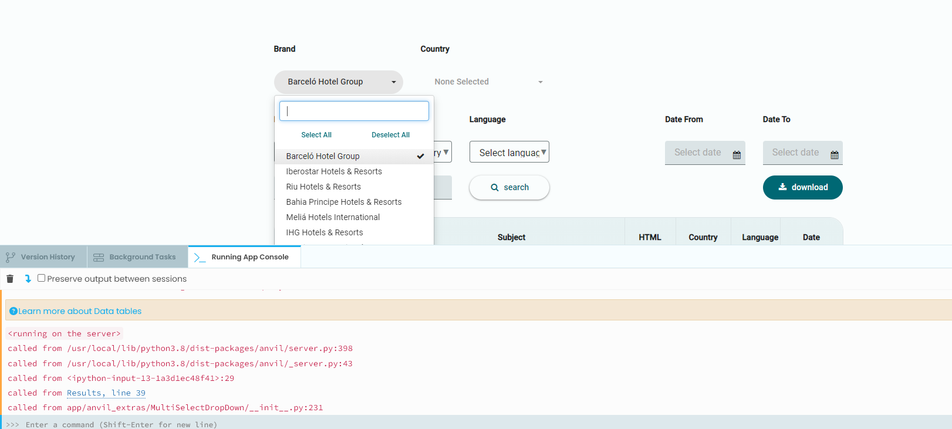Deselect the Barceló Hotel Group option
Image resolution: width=952 pixels, height=429 pixels.
click(354, 156)
